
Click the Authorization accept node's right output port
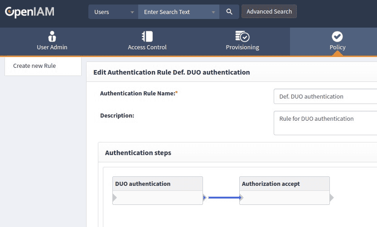pyautogui.click(x=332, y=198)
